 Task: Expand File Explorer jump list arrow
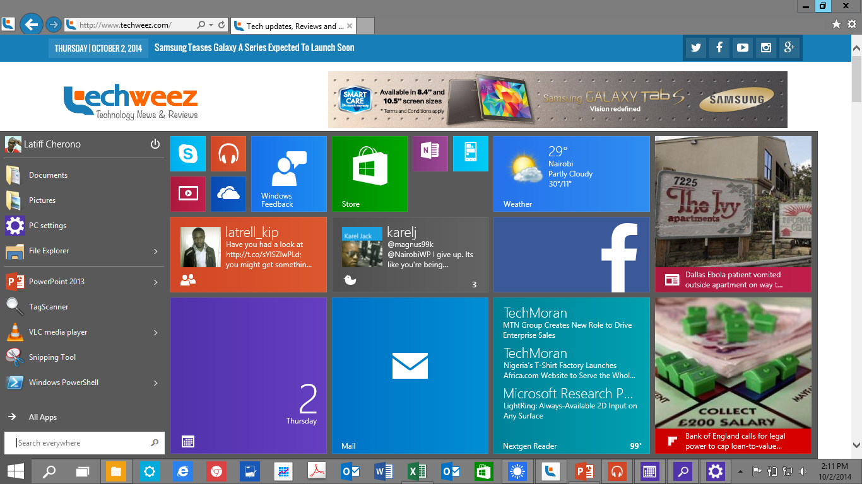coord(156,251)
